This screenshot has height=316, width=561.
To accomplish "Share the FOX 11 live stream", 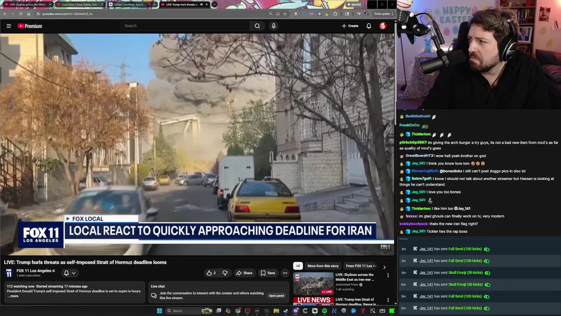I will point(244,273).
